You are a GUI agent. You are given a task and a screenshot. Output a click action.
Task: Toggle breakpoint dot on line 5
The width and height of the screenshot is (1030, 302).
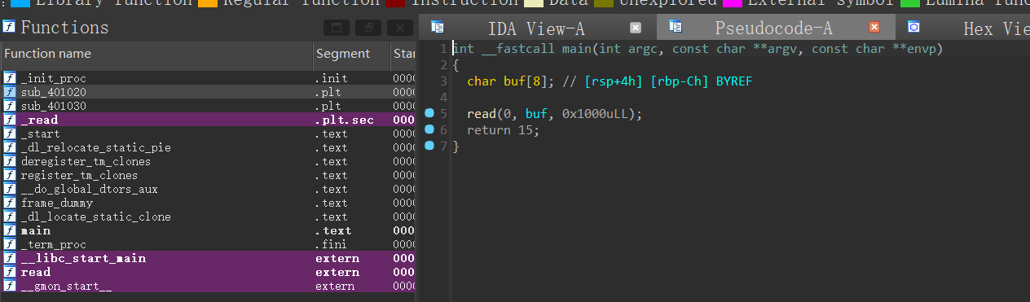pyautogui.click(x=429, y=113)
